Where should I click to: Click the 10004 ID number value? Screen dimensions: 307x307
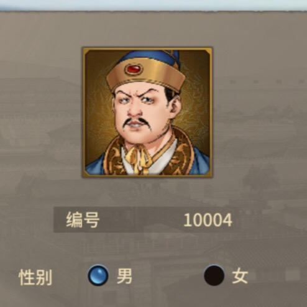(208, 220)
